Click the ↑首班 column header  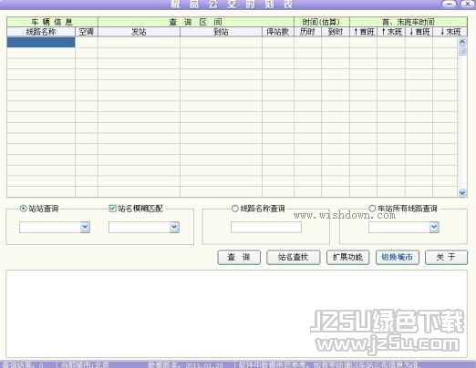tap(364, 32)
